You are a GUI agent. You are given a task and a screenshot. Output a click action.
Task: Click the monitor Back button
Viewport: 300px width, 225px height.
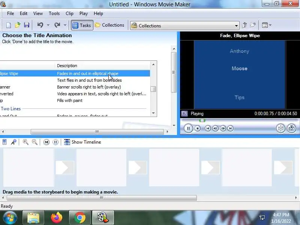(x=208, y=128)
